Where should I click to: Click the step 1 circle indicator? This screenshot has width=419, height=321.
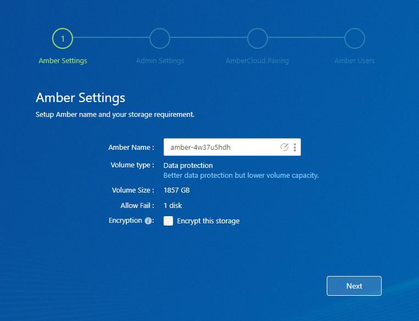(63, 38)
